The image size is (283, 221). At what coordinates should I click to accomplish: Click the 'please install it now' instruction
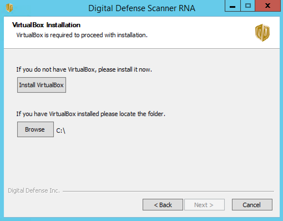point(84,69)
